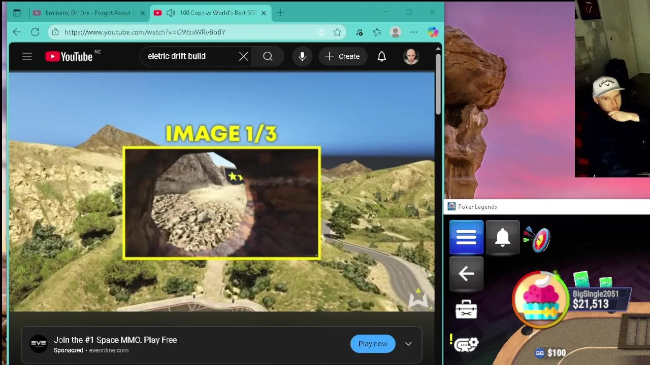Viewport: 650px width, 365px height.
Task: Click the EVE Online advertiser logo
Action: [x=39, y=343]
